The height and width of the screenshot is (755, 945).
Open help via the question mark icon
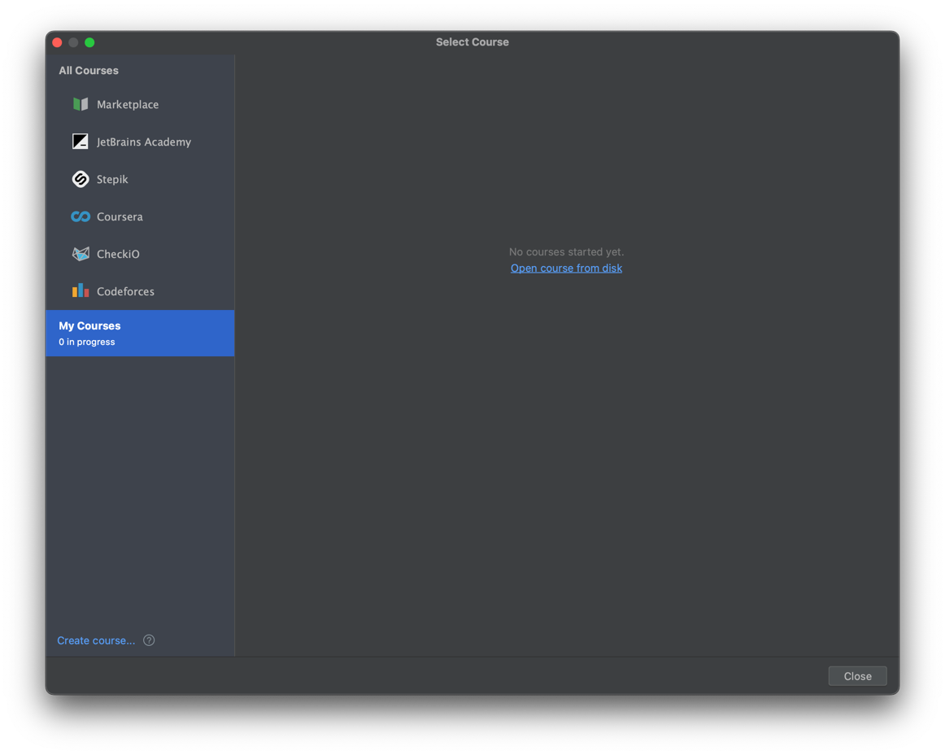[149, 640]
